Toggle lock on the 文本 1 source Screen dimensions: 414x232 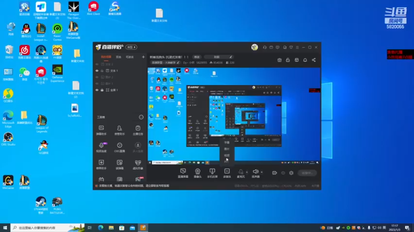pyautogui.click(x=102, y=71)
